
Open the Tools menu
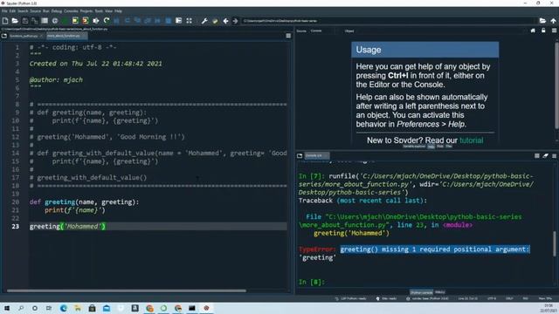click(99, 11)
